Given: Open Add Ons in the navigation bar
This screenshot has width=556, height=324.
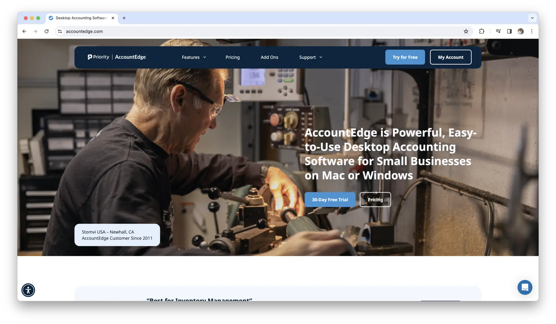Looking at the screenshot, I should pyautogui.click(x=269, y=57).
